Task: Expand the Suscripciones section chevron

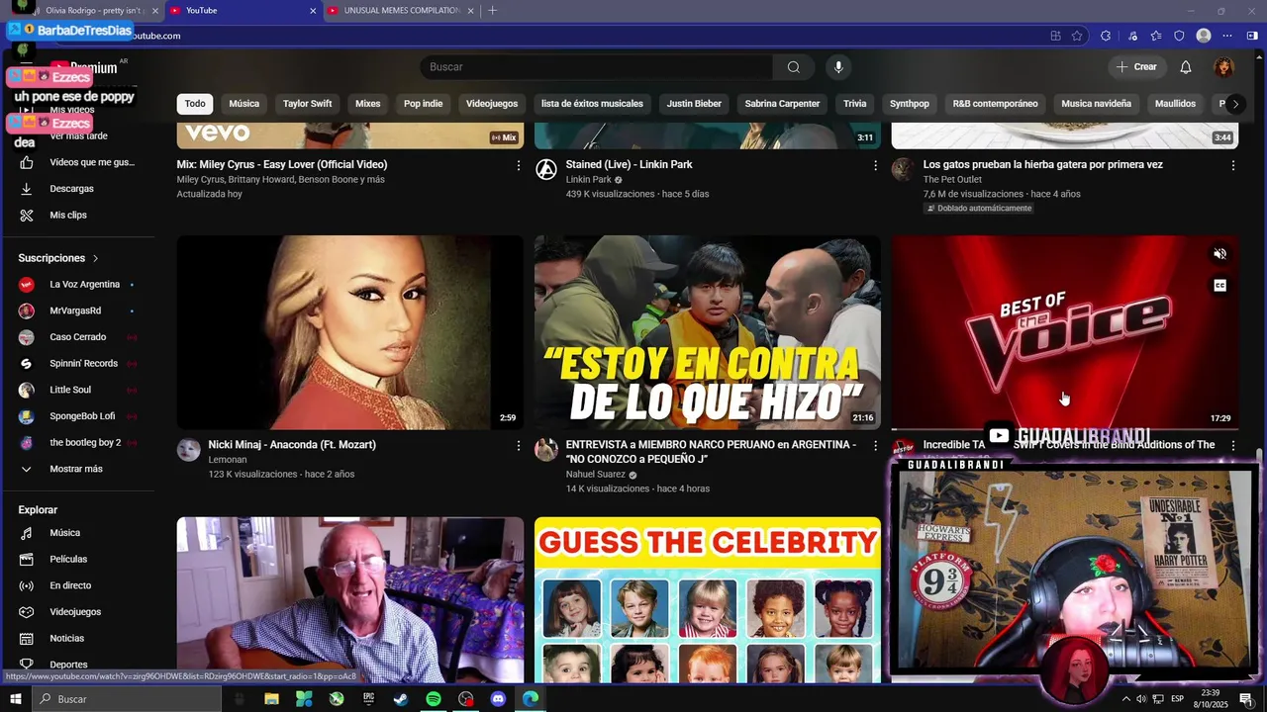Action: (96, 258)
